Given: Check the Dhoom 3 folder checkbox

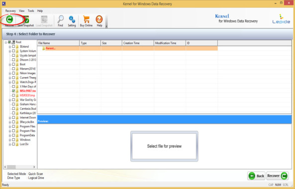Looking at the screenshot, I should pos(13,60).
